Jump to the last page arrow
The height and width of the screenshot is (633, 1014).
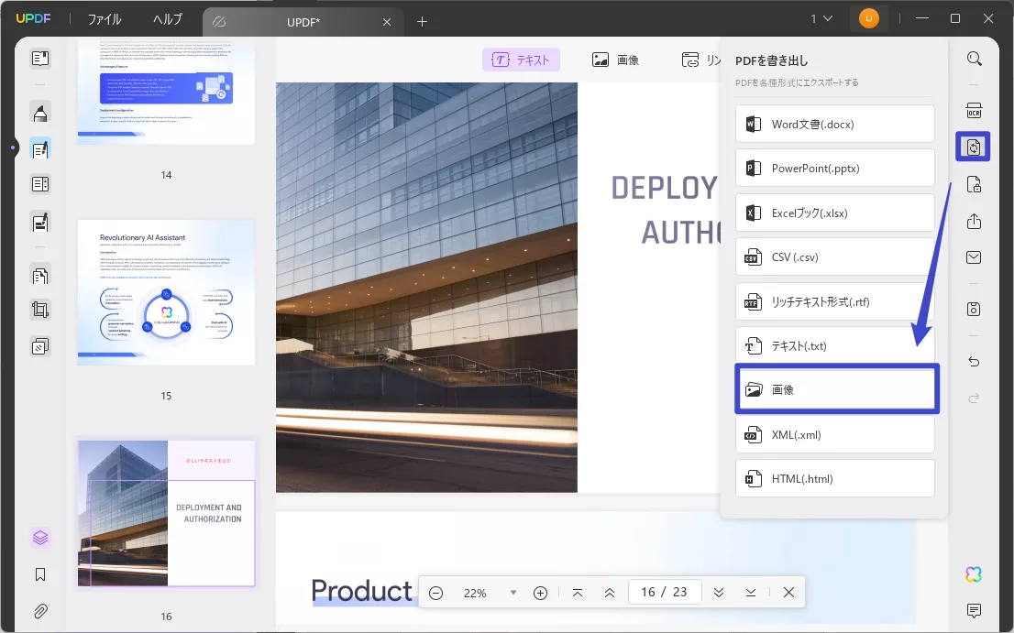[x=750, y=593]
